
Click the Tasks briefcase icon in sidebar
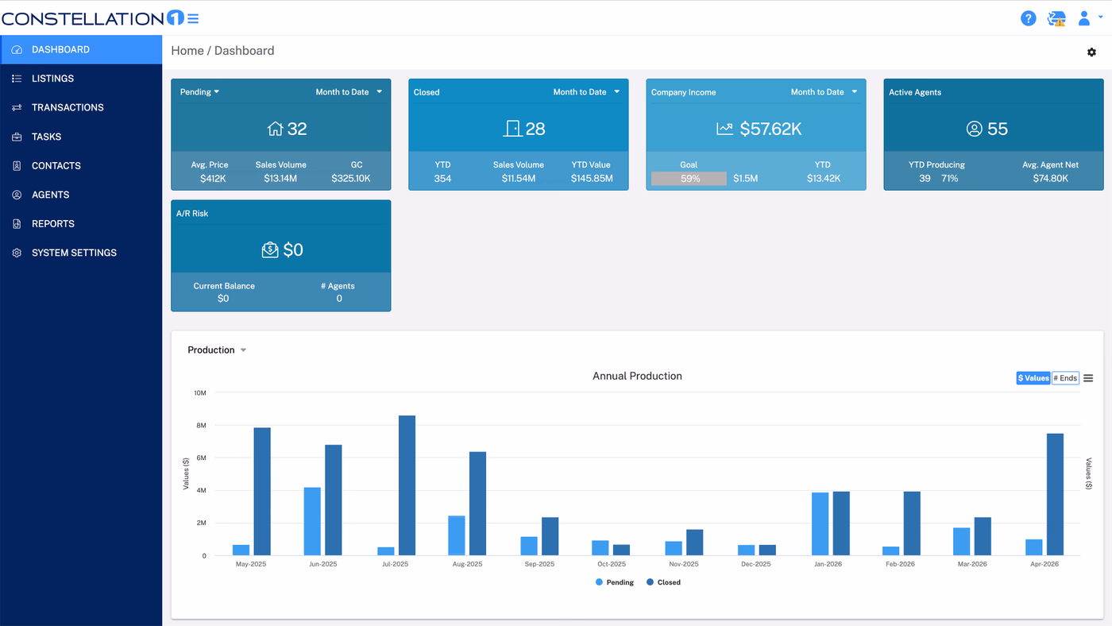pyautogui.click(x=17, y=137)
